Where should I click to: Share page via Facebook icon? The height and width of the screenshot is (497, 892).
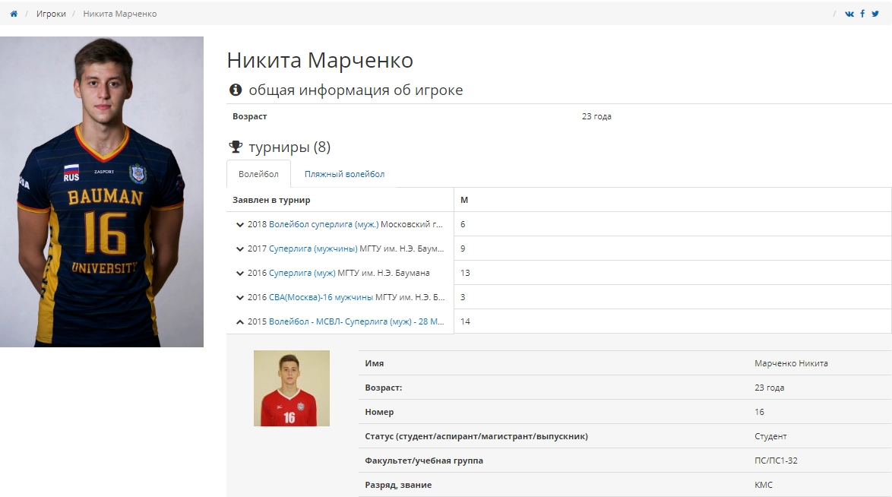coord(862,14)
